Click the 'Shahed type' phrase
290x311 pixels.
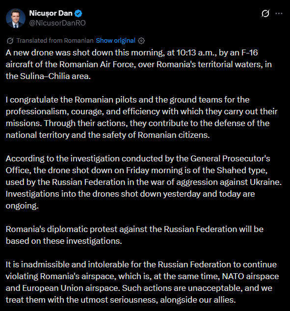tap(242, 170)
